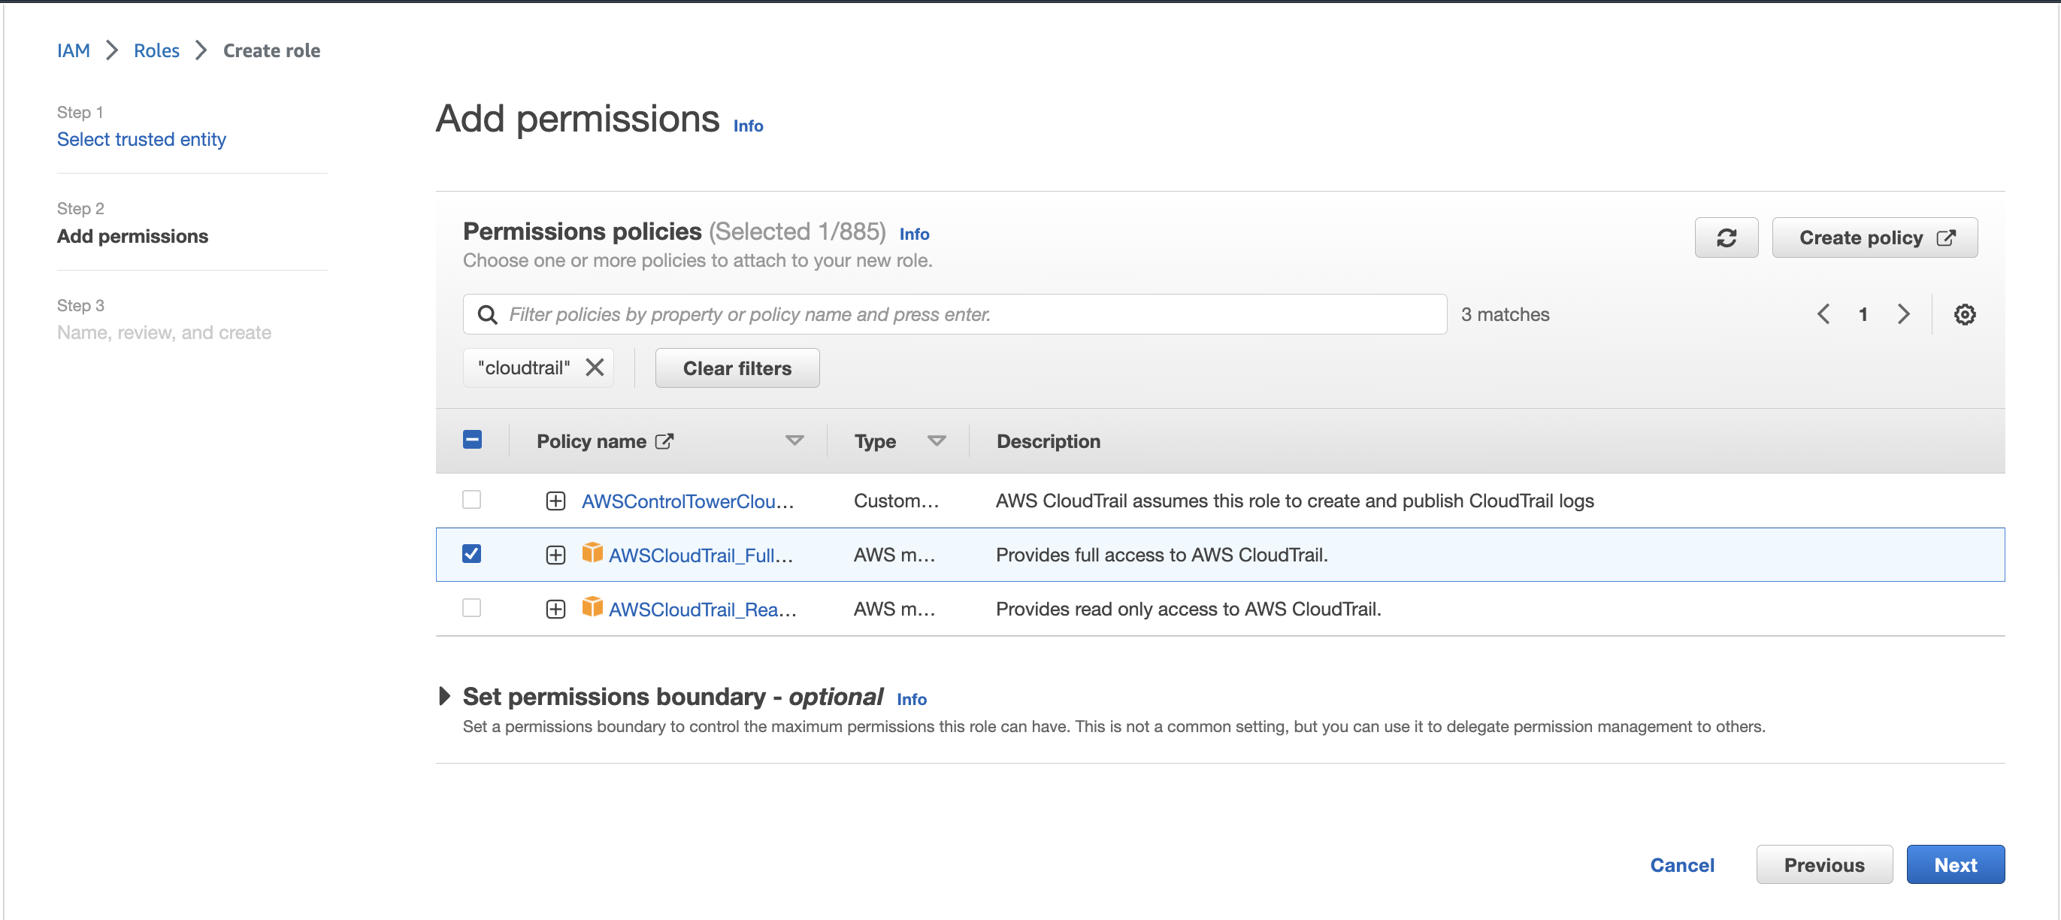
Task: Expand AWSControlTowerClou policy details plus icon
Action: (555, 501)
